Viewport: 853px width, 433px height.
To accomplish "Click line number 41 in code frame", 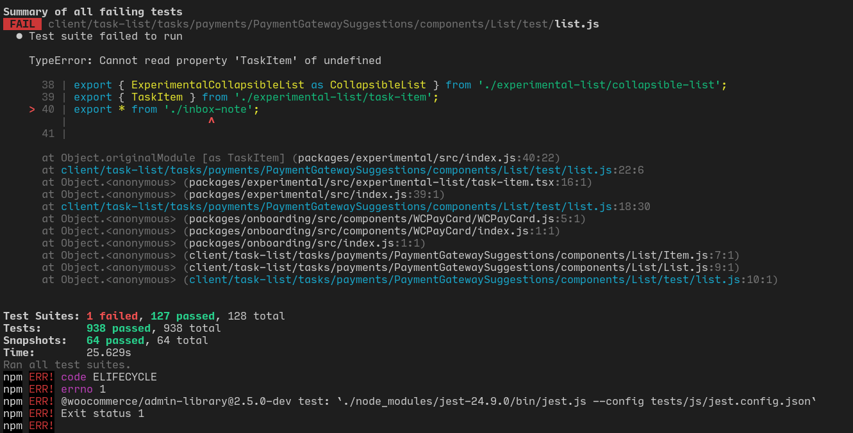I will [48, 133].
